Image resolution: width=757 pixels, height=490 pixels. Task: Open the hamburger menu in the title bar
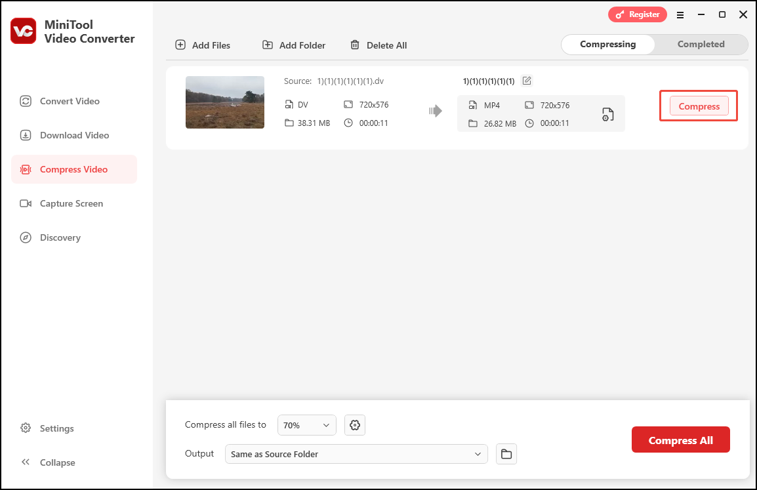[680, 15]
